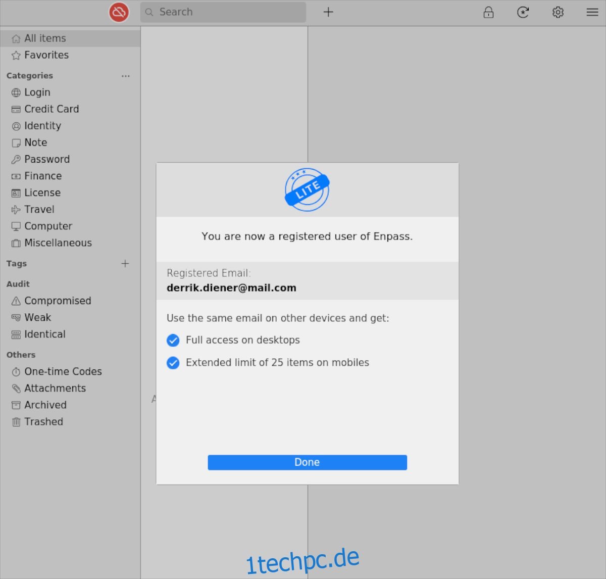Click the Audit section header
Screen dimensions: 606x579
pos(18,284)
